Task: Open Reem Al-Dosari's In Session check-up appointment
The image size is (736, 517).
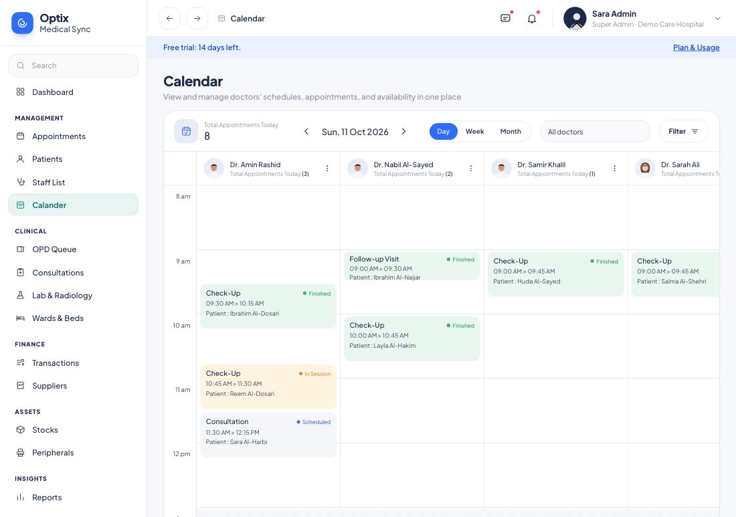Action: pos(268,387)
